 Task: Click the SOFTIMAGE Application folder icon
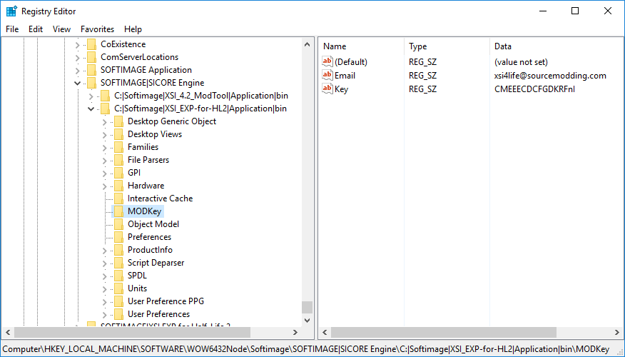click(91, 70)
